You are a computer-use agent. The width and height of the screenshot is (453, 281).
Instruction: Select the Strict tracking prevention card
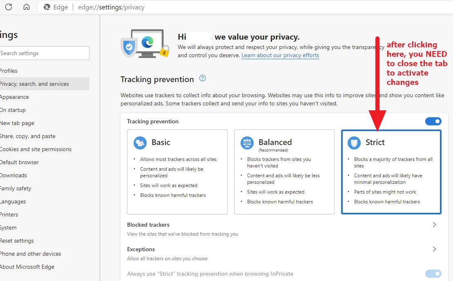pos(391,172)
